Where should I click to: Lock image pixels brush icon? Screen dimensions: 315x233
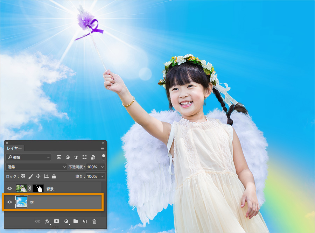click(30, 176)
